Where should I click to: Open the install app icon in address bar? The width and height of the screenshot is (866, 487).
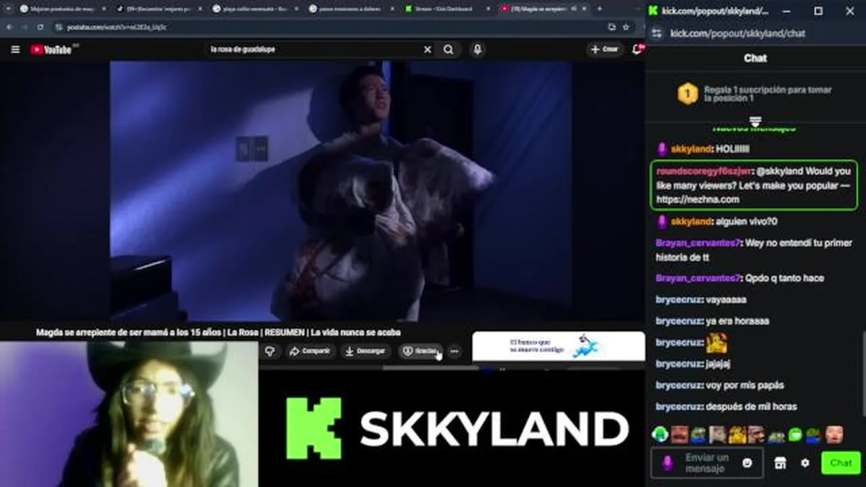tap(612, 27)
